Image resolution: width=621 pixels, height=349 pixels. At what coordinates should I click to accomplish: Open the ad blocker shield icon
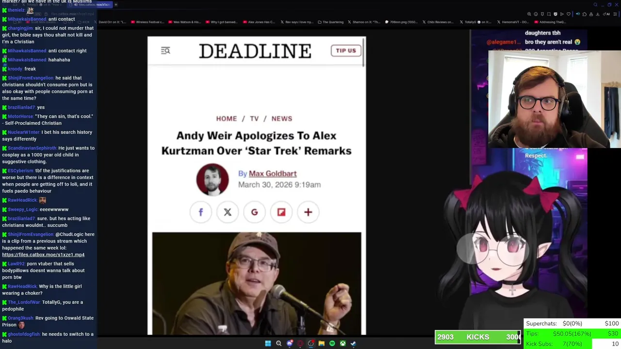pos(556,14)
